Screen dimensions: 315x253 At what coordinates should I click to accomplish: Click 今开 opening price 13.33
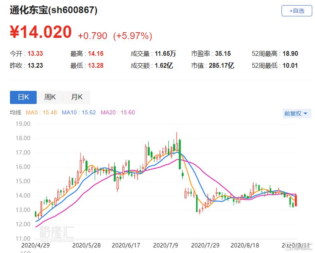(35, 54)
